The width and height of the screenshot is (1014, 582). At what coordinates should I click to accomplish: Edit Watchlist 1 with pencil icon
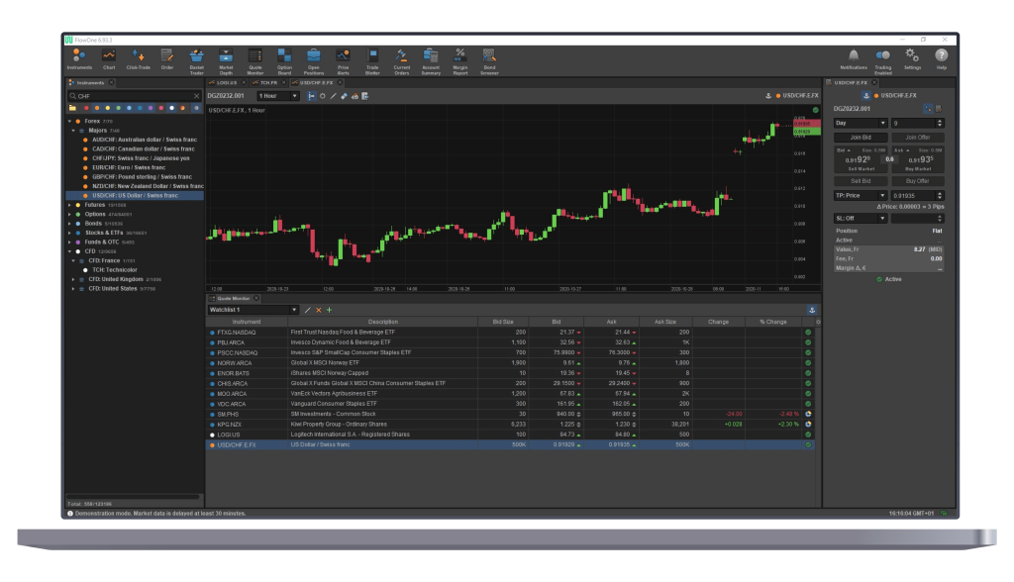click(x=308, y=310)
